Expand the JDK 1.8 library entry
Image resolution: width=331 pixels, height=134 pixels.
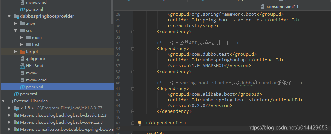9,108
